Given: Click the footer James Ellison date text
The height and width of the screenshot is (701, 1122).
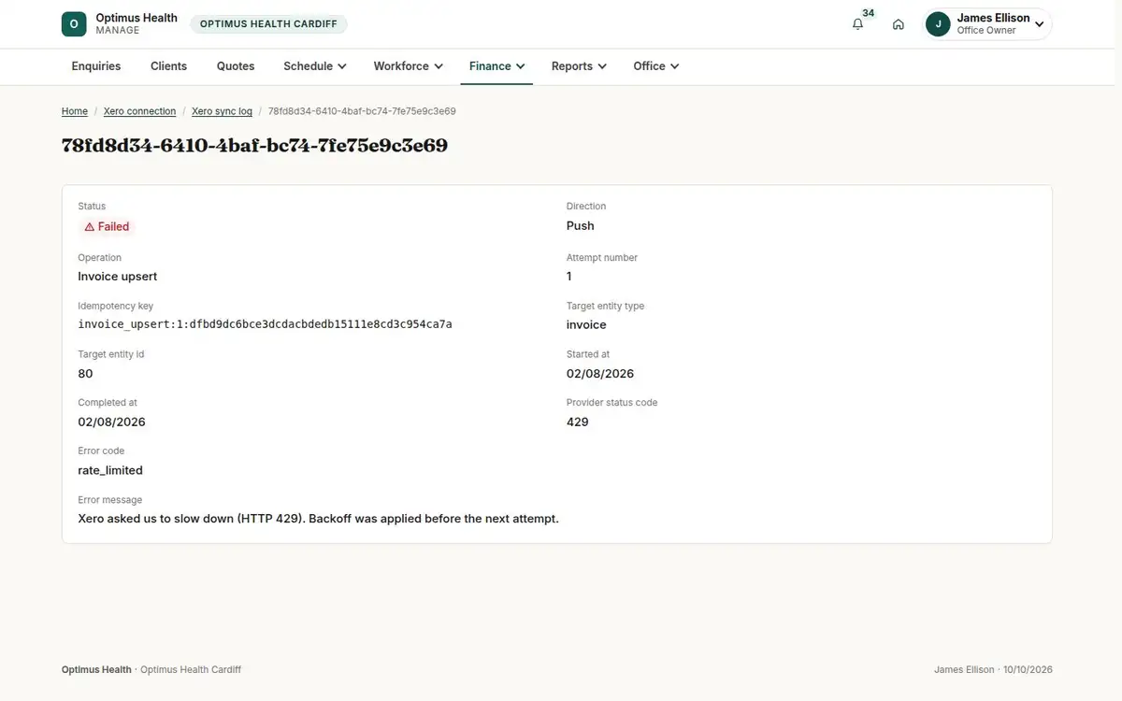Looking at the screenshot, I should pos(993,669).
